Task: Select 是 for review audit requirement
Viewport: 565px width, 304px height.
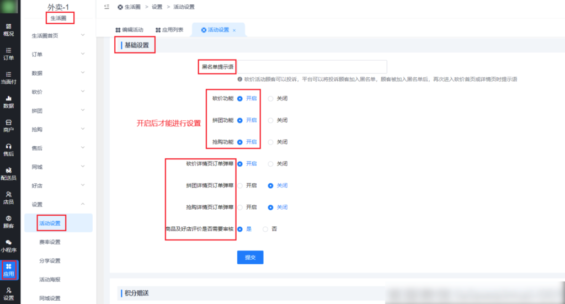Action: click(x=239, y=229)
